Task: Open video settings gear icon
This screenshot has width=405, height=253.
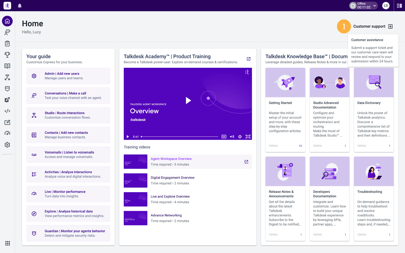Action: (x=240, y=137)
